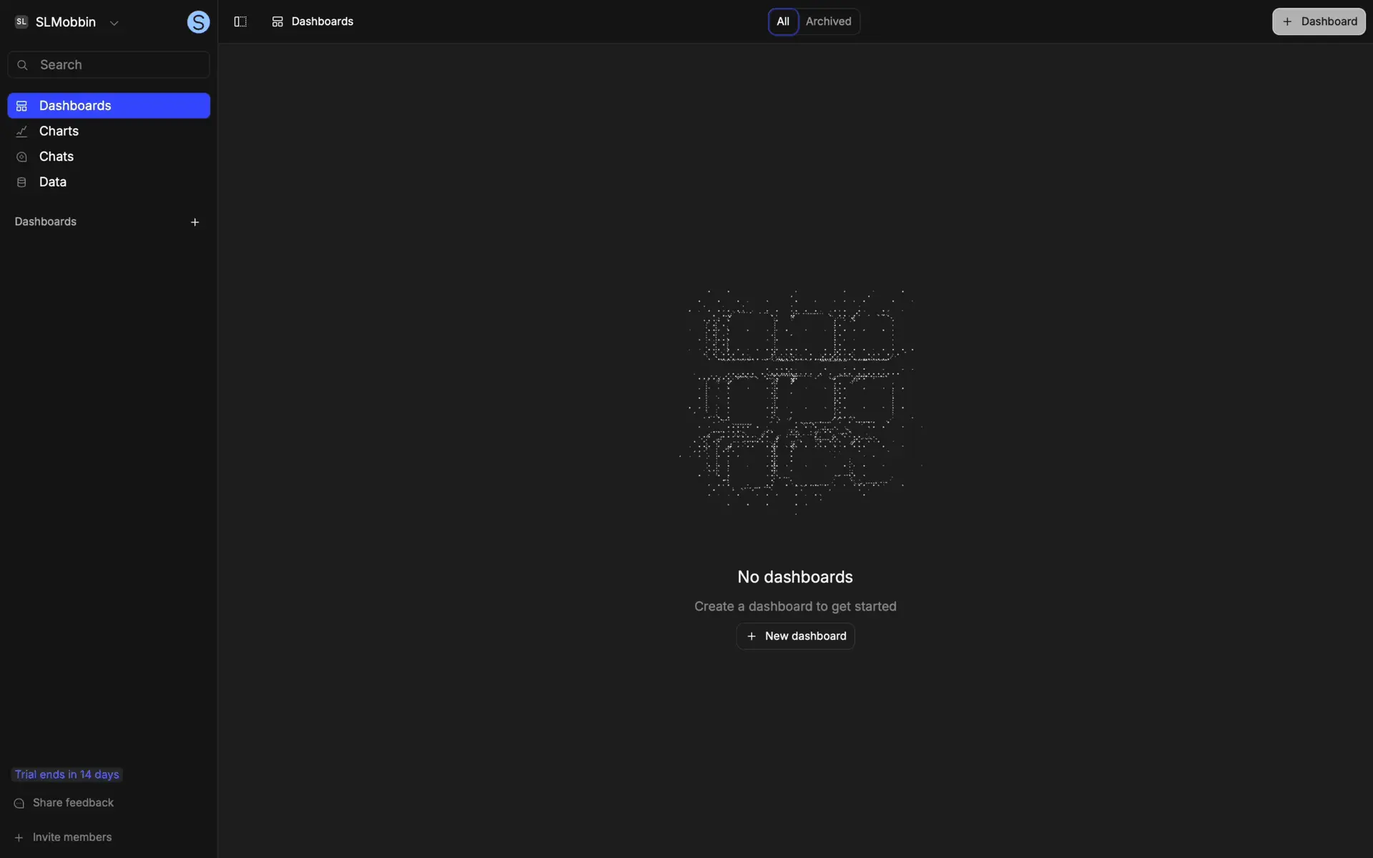
Task: Click the Data database icon
Action: (21, 182)
